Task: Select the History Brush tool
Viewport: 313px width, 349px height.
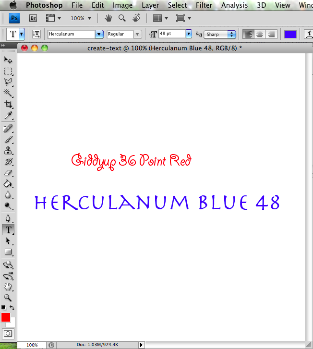Action: pyautogui.click(x=8, y=161)
